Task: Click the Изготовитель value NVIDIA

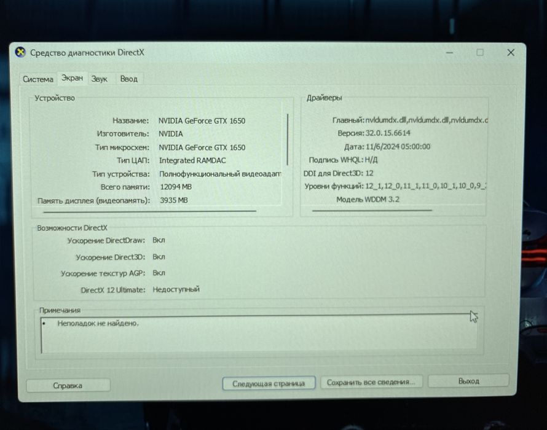Action: pos(171,134)
